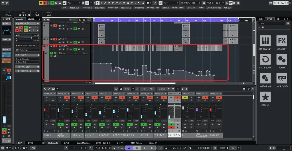
Task: Toggle the cycle loop button in transport
Action: 129,148
